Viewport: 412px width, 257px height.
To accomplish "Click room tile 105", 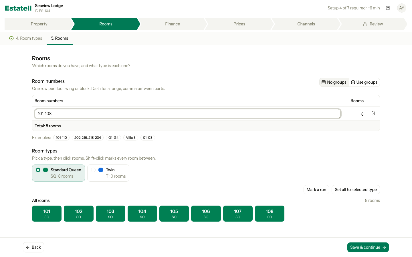I will tap(174, 214).
